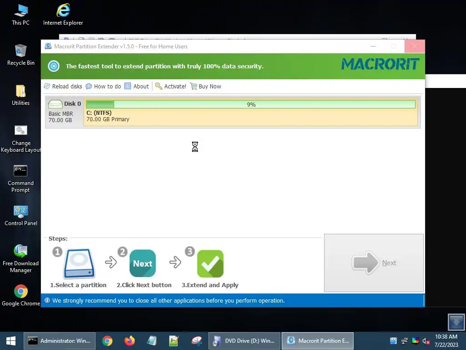Click the Macrorit logo in the banner
466x350 pixels.
(380, 64)
